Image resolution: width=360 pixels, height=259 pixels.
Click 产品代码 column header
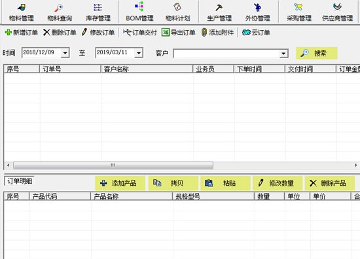point(60,196)
